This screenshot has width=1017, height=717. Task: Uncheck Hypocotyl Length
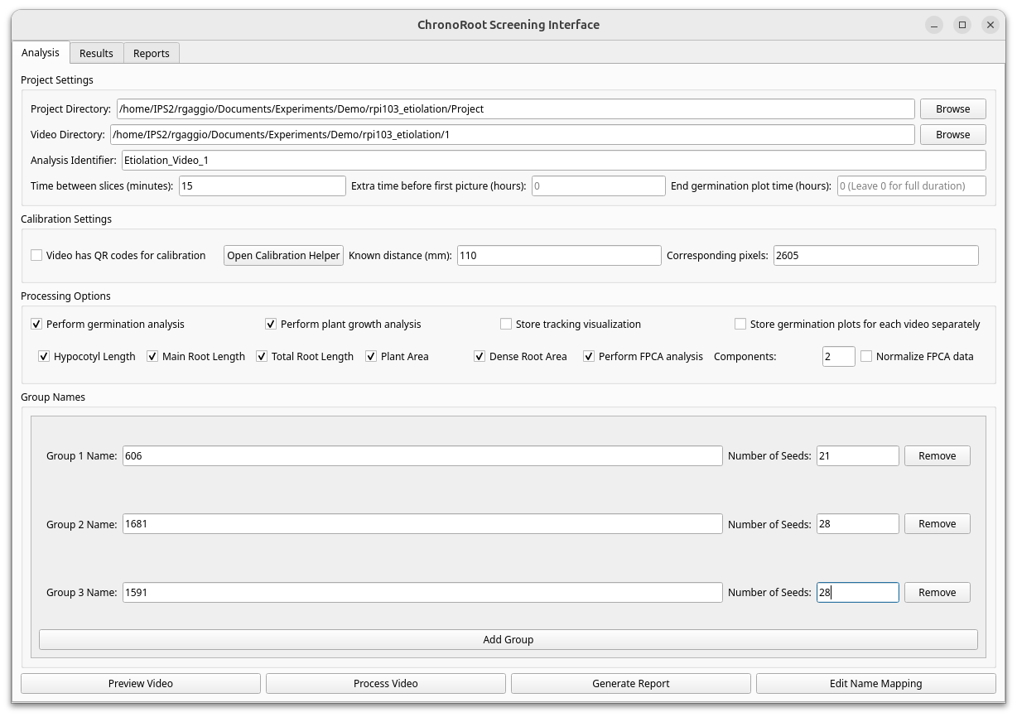[43, 356]
